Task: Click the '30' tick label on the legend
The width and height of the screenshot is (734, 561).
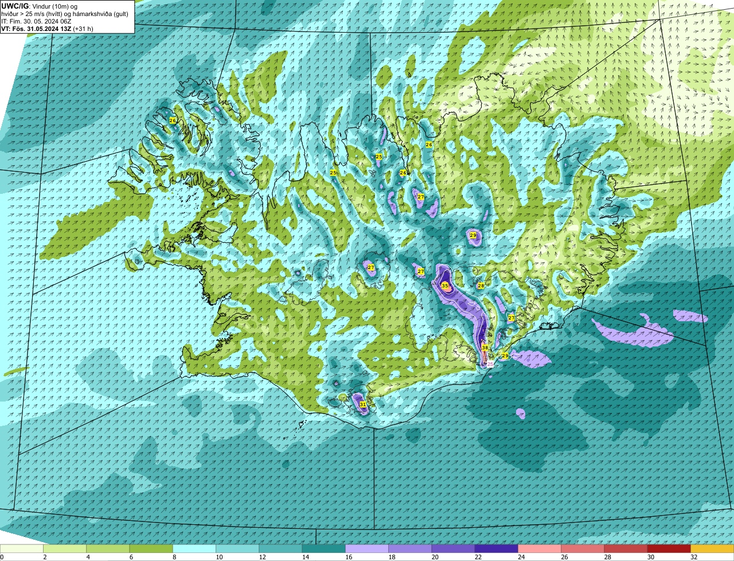Action: (x=650, y=557)
